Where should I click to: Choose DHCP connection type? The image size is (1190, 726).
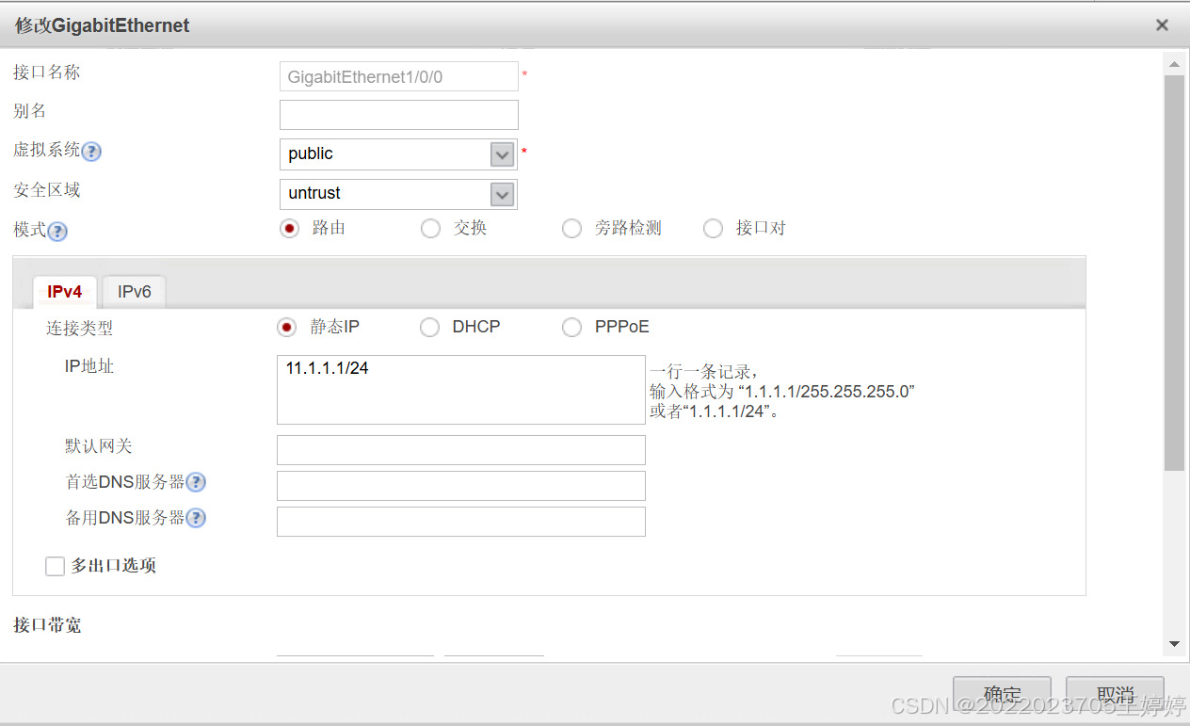(x=429, y=327)
